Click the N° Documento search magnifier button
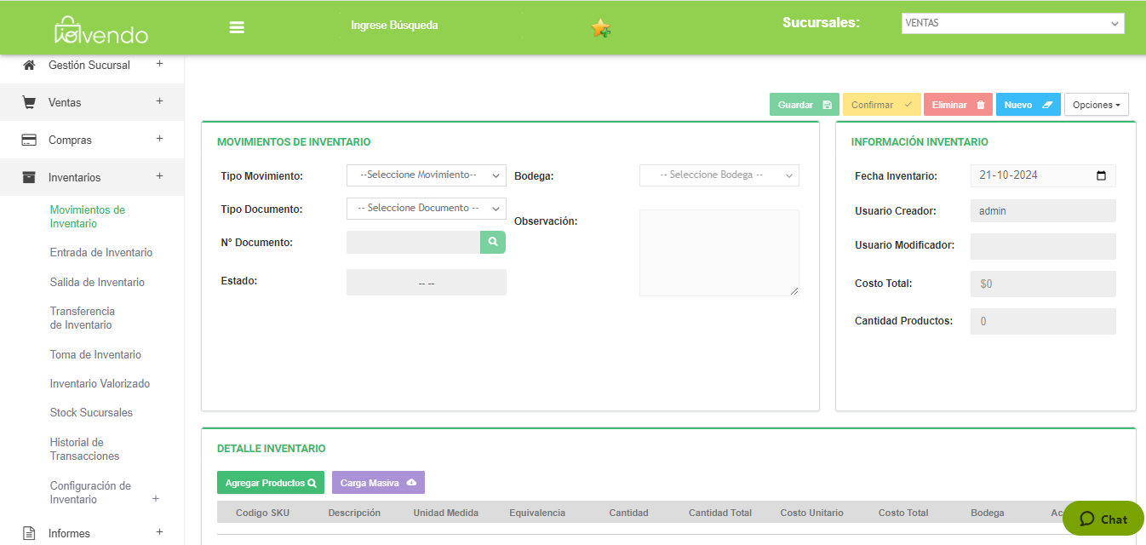 (493, 243)
